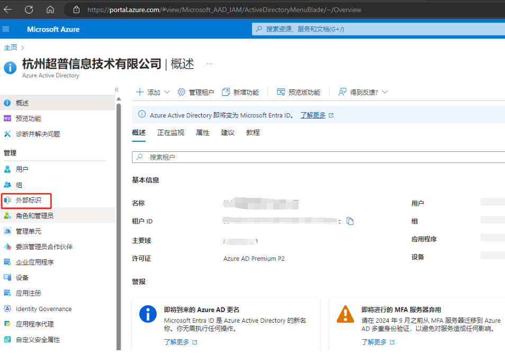The height and width of the screenshot is (355, 505).
Task: Open the ellipsis more options next to title
Action: pyautogui.click(x=209, y=64)
